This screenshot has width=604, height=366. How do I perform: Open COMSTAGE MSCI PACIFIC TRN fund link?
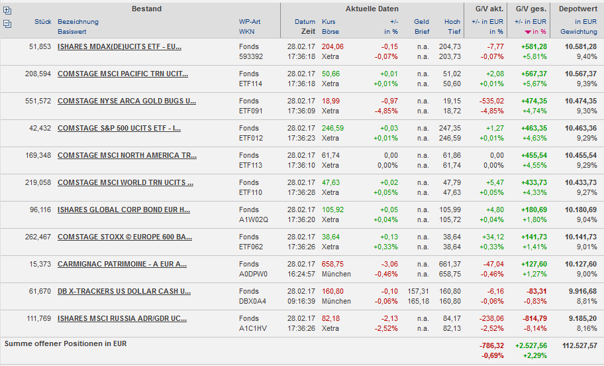click(126, 74)
